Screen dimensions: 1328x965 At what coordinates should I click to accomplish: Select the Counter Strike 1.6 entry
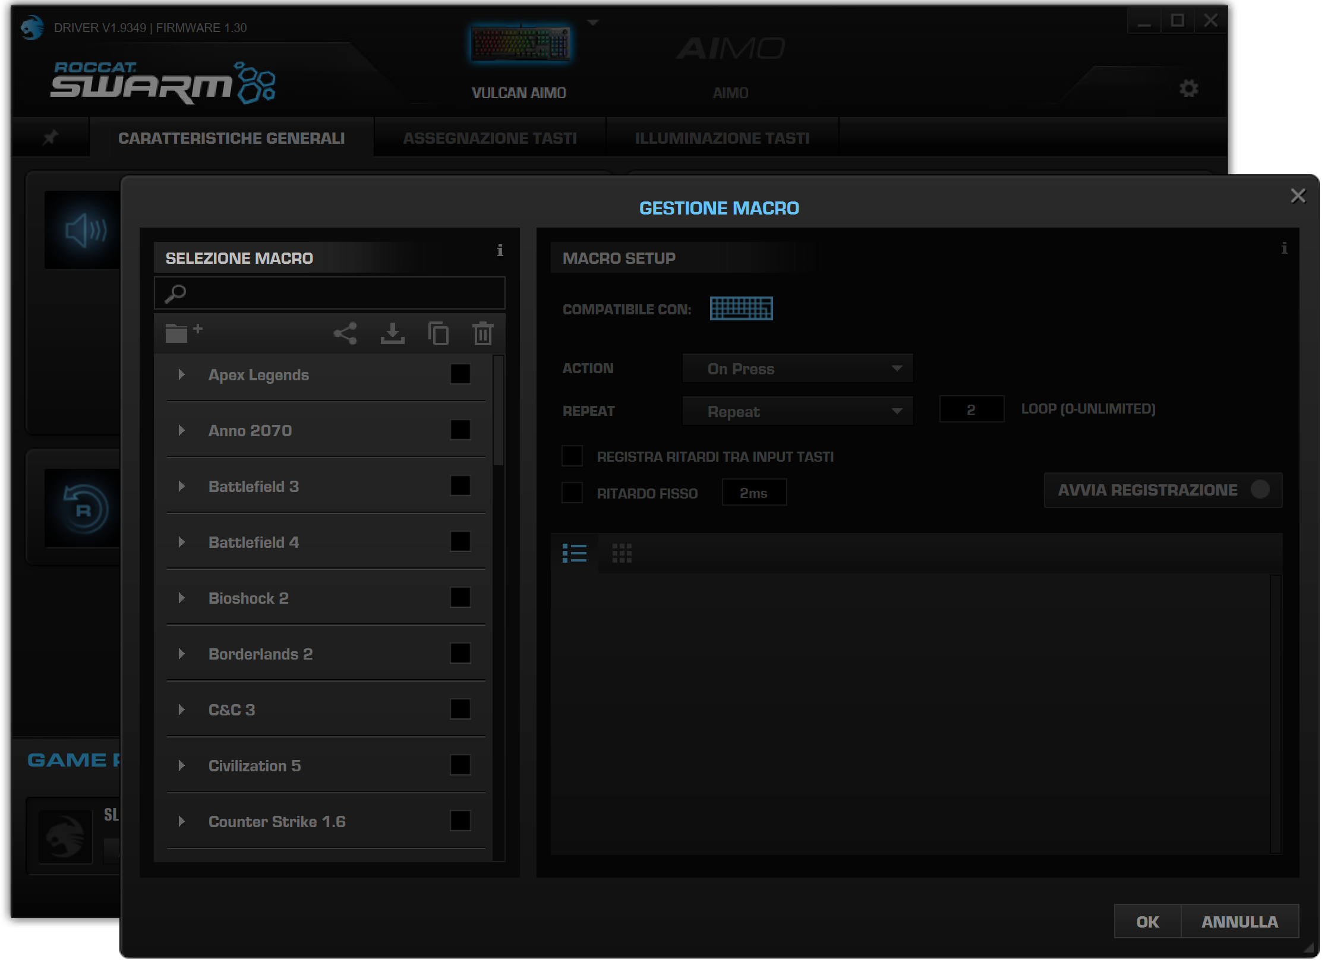[x=326, y=821]
